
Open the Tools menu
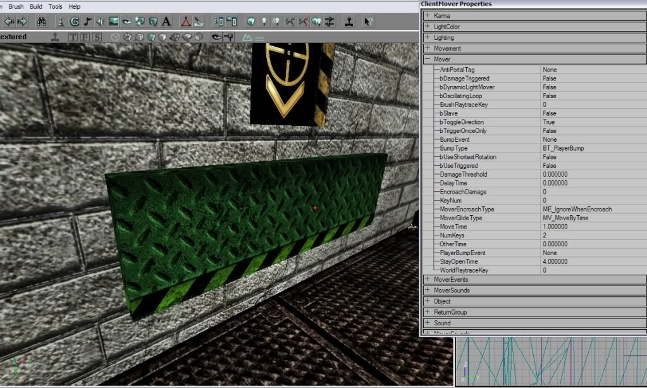(x=55, y=6)
